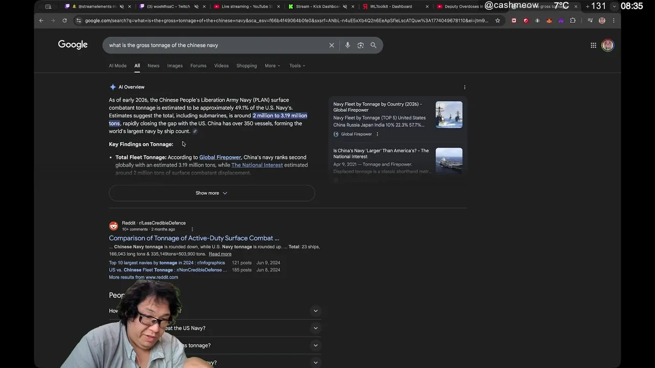Click the Read more link in Reddit snippet
This screenshot has height=368, width=655.
220,254
